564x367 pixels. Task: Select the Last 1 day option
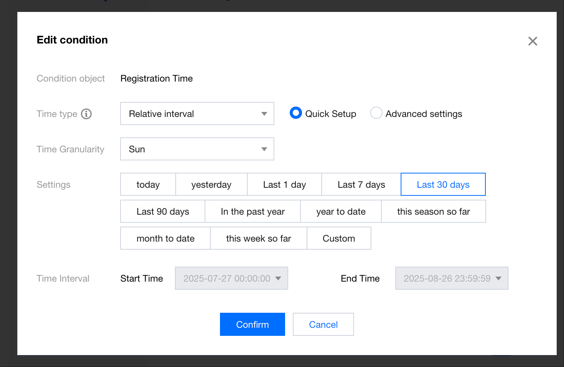pyautogui.click(x=284, y=185)
